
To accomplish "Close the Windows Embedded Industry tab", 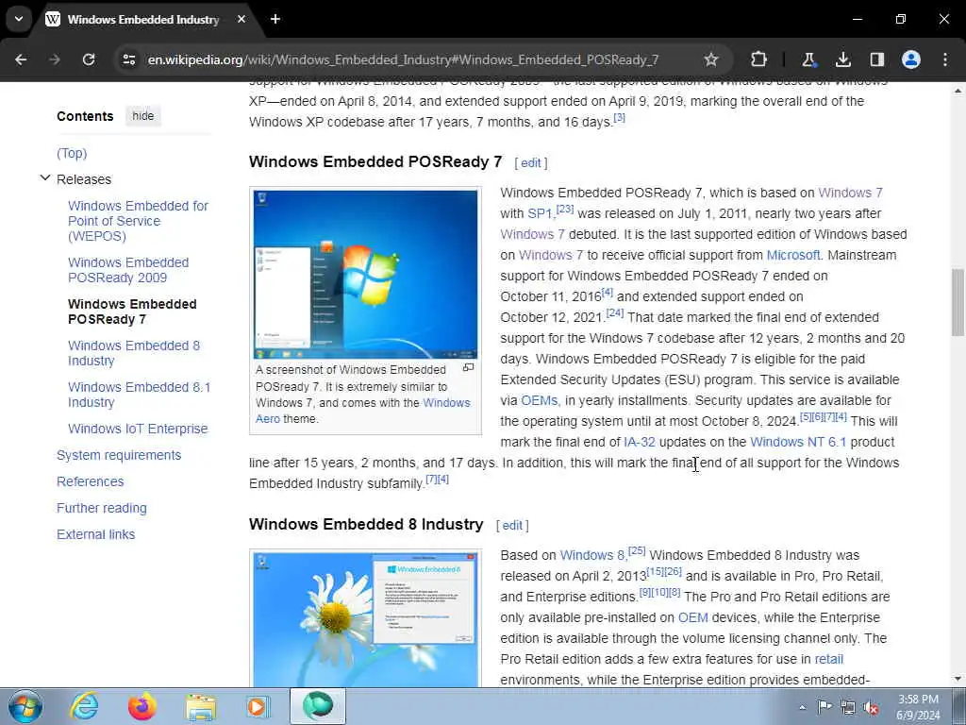I will pyautogui.click(x=241, y=19).
